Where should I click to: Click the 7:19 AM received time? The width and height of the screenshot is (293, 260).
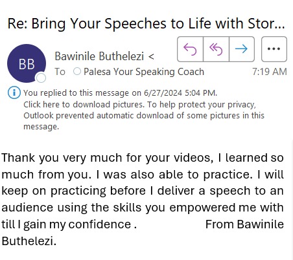coord(270,72)
